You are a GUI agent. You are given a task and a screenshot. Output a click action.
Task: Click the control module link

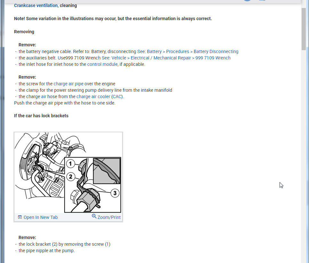[x=102, y=64]
